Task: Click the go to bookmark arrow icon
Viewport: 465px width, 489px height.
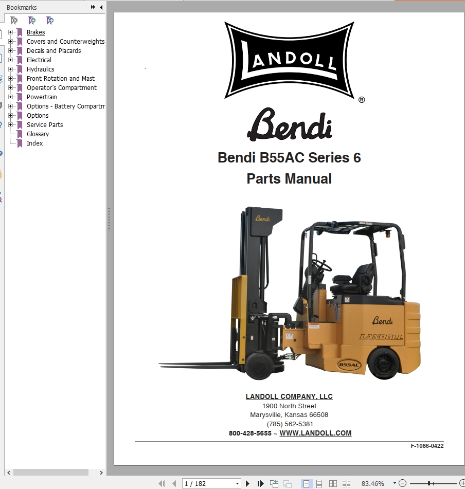Action: (x=50, y=21)
